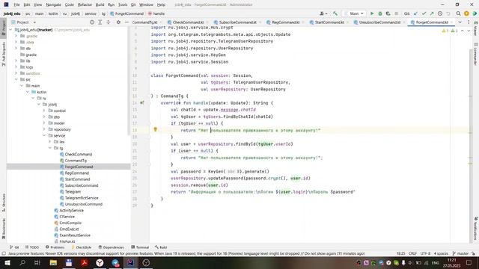Open Build tool window
This screenshot has width=479, height=269.
click(161, 247)
